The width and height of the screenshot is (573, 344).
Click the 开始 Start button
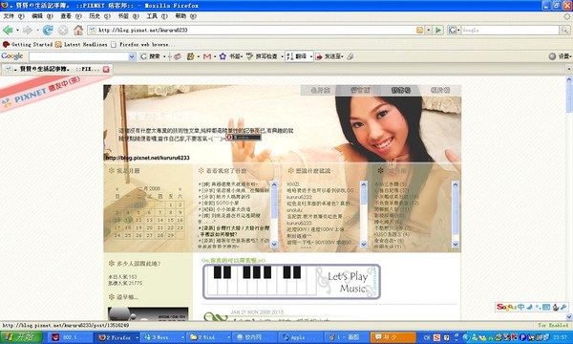22,337
